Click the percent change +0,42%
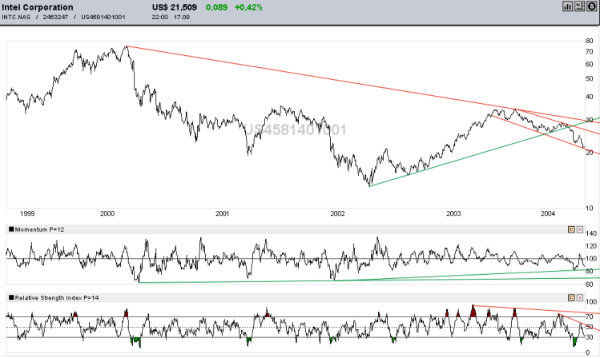Screen dimensions: 600x358 (x=248, y=7)
